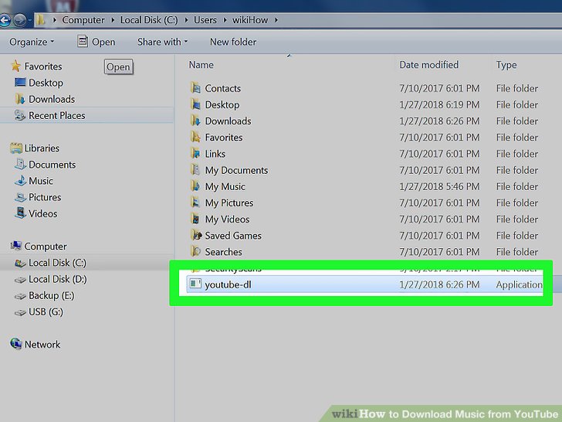Click the Favorites star icon
This screenshot has width=562, height=422.
15,66
